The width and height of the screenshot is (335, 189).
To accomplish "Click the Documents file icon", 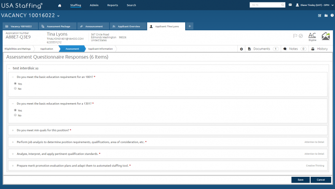I will click(x=249, y=49).
